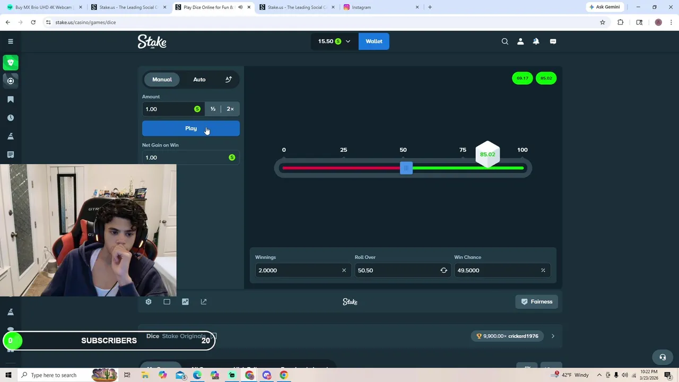Click the pop-out game icon

click(204, 302)
